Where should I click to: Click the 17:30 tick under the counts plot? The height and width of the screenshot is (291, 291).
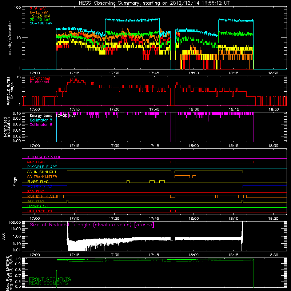[114, 73]
